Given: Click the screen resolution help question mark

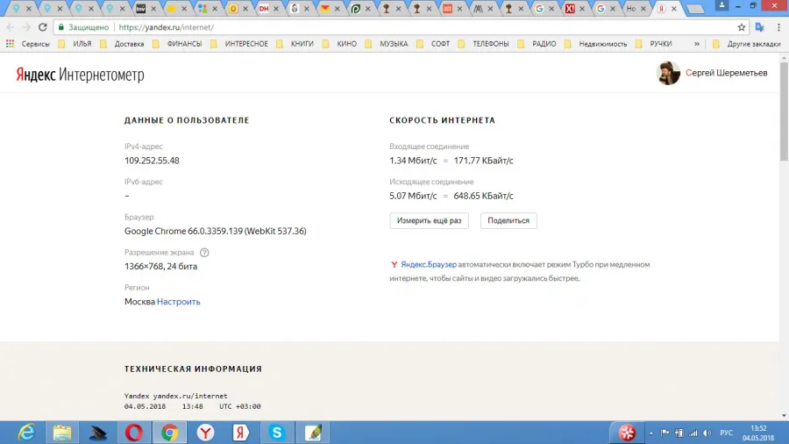Looking at the screenshot, I should pyautogui.click(x=204, y=252).
